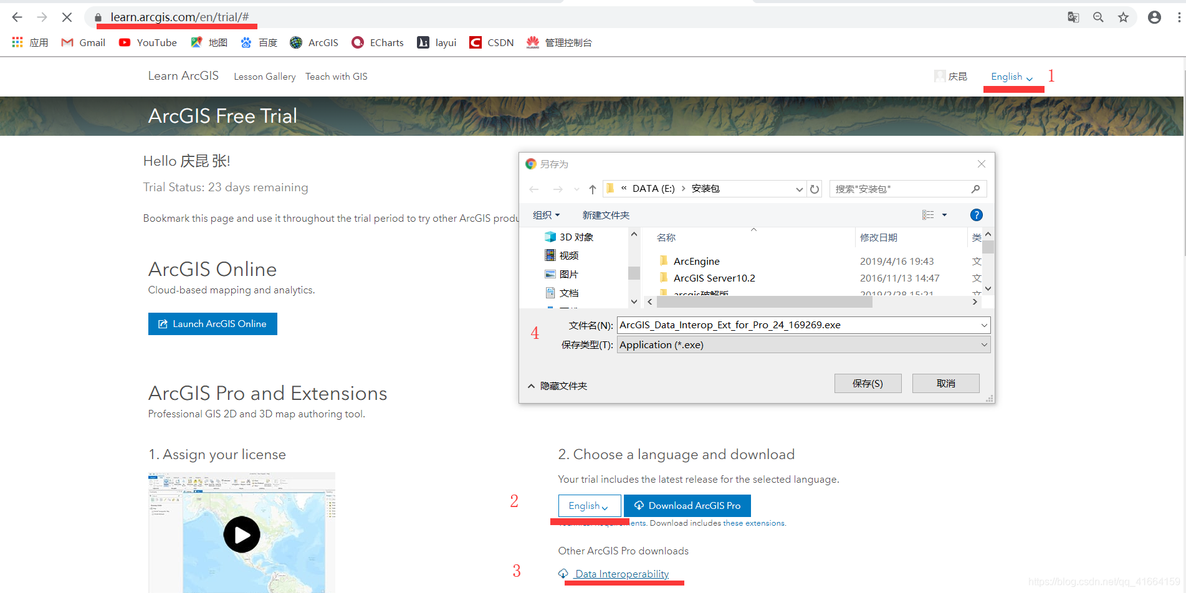Open the ArcGIS bookmark
This screenshot has height=593, width=1186.
click(314, 42)
